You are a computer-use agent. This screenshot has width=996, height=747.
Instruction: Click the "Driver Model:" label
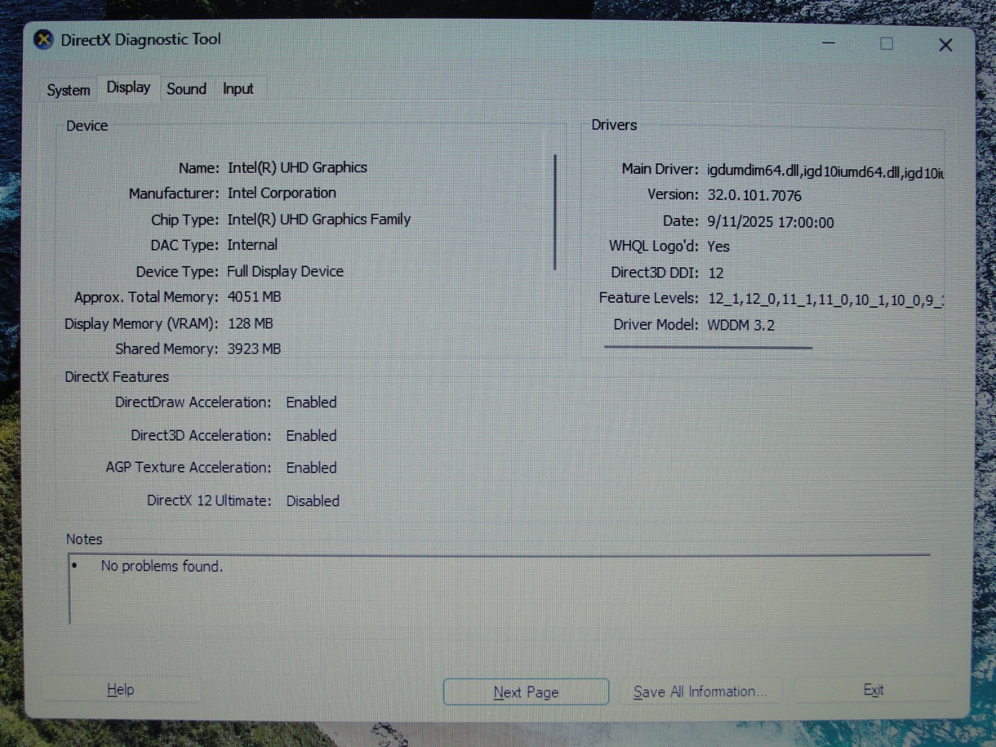[x=656, y=324]
